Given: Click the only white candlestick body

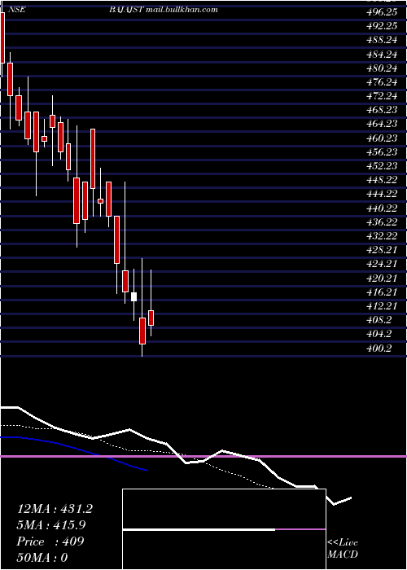Looking at the screenshot, I should (x=133, y=296).
